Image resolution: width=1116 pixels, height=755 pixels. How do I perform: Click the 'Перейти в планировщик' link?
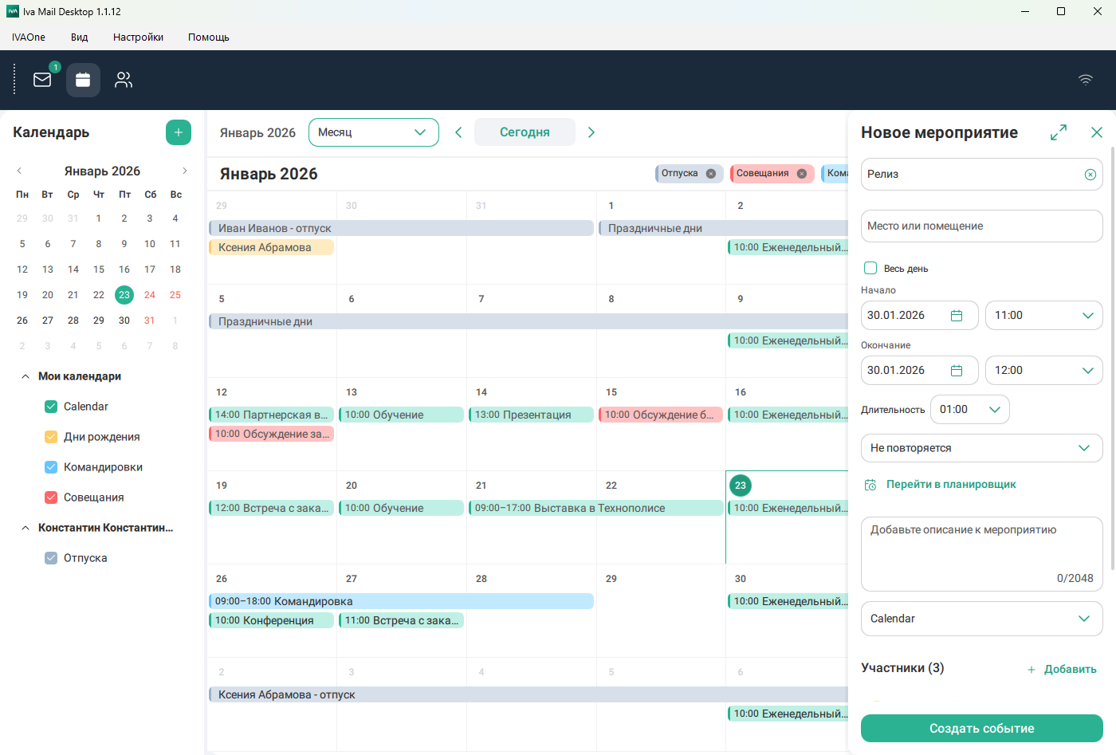[950, 485]
